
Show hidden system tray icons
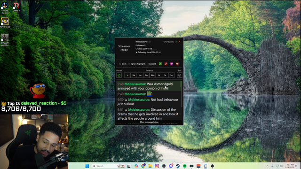267,166
